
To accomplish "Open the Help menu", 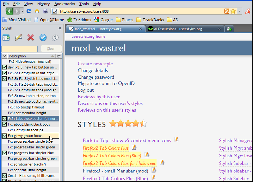I will pos(97,4).
